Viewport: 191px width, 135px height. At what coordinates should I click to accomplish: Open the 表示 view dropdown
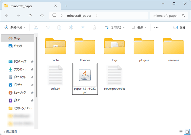pyautogui.click(x=139, y=28)
